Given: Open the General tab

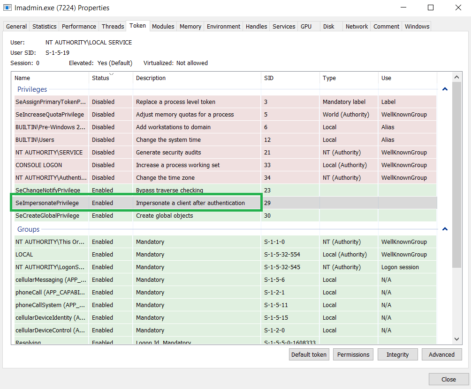Looking at the screenshot, I should tap(16, 26).
